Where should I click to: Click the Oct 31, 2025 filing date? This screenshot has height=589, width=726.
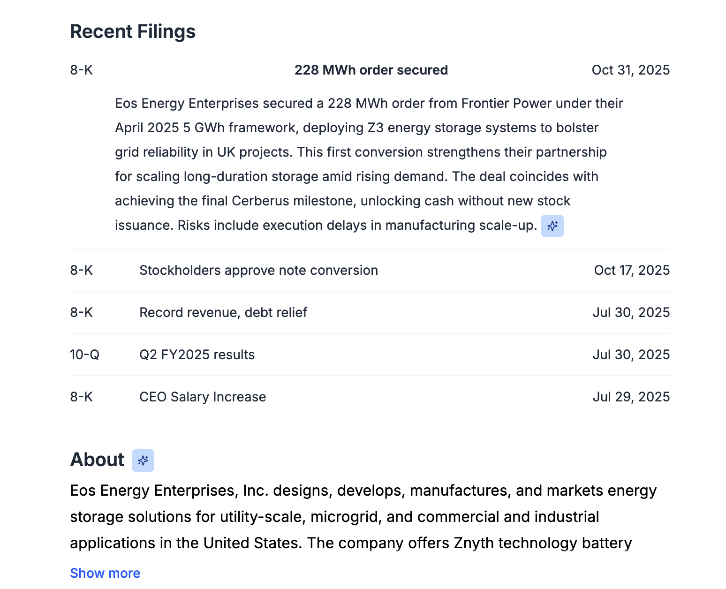(x=630, y=70)
